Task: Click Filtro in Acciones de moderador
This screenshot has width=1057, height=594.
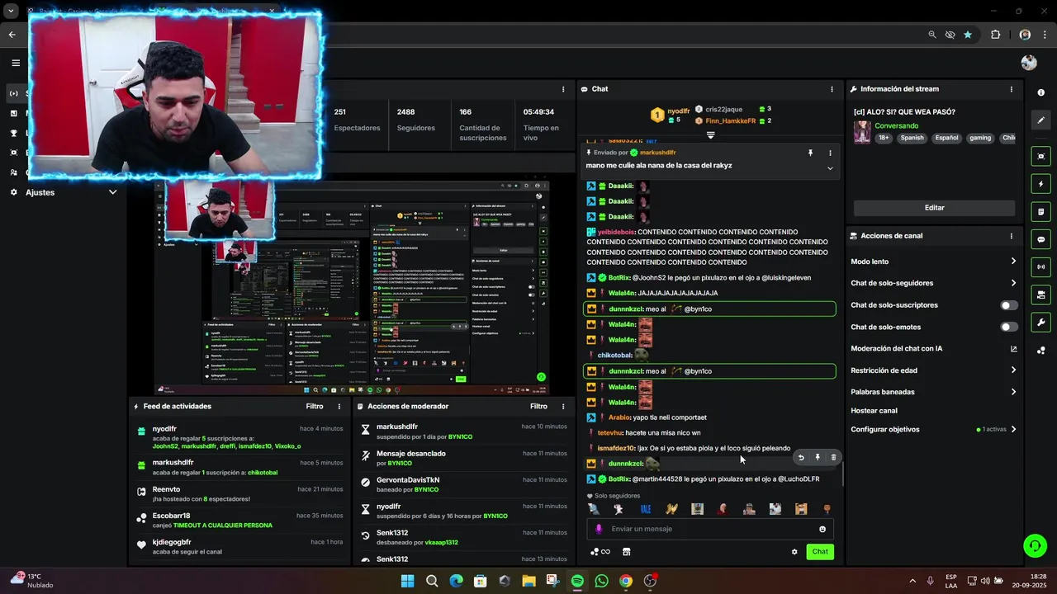Action: 538,407
